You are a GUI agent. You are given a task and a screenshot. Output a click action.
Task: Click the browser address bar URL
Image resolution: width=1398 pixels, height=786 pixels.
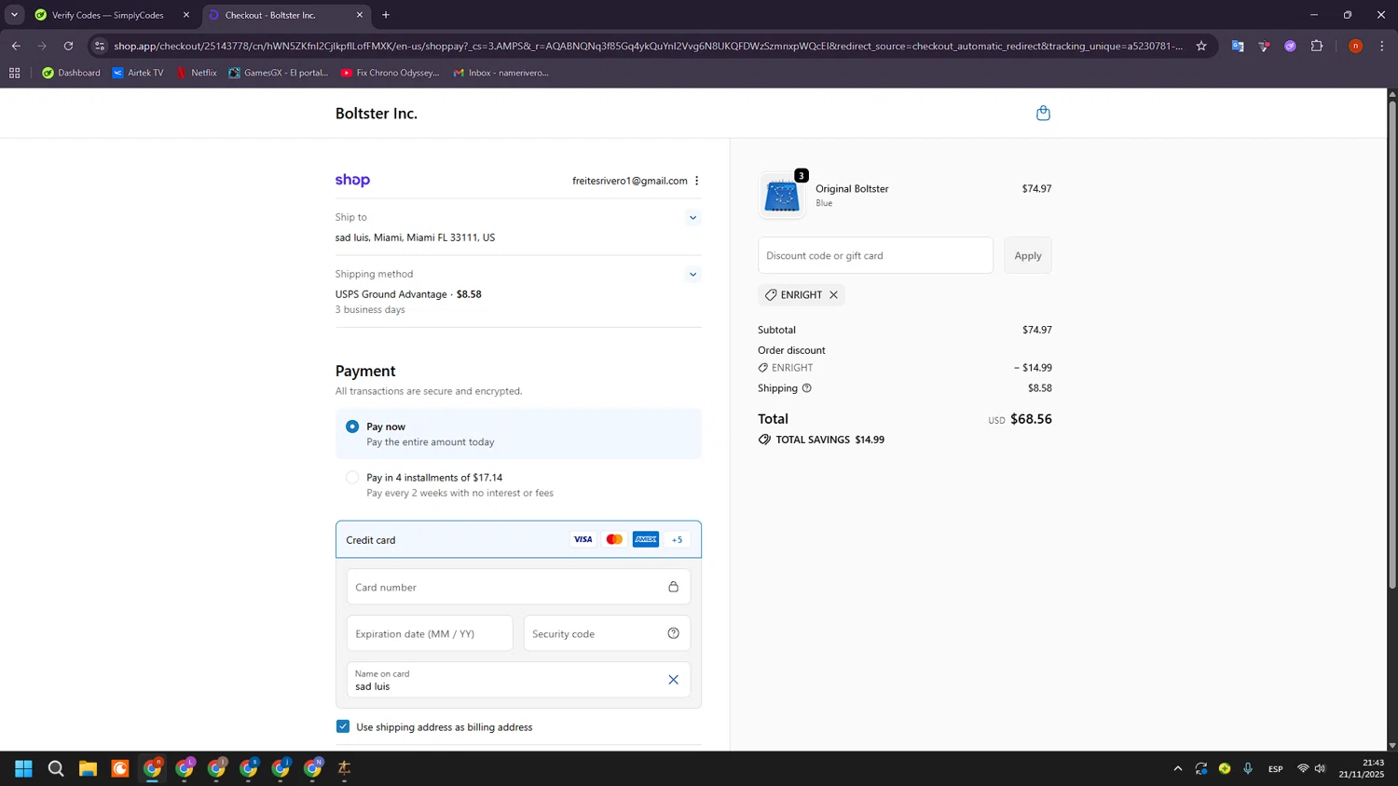[x=648, y=46]
